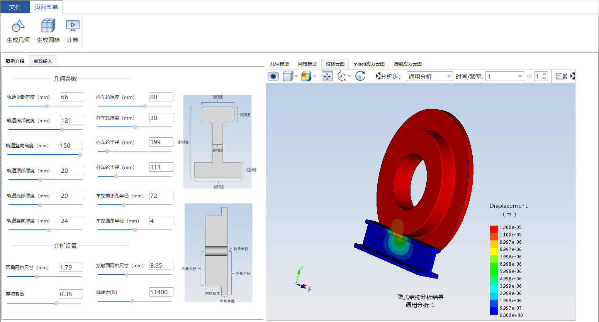Open the contour cube dropdown arrow
Viewport: 599px width, 322px height.
315,76
